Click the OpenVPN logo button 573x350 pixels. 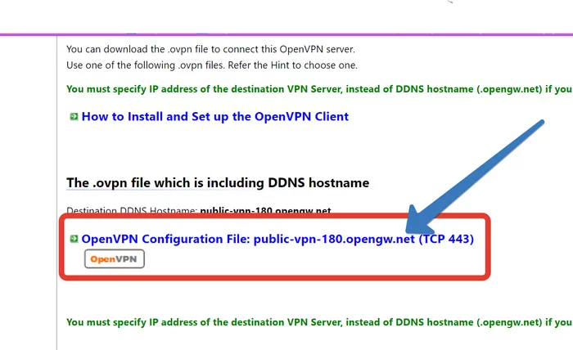(115, 258)
